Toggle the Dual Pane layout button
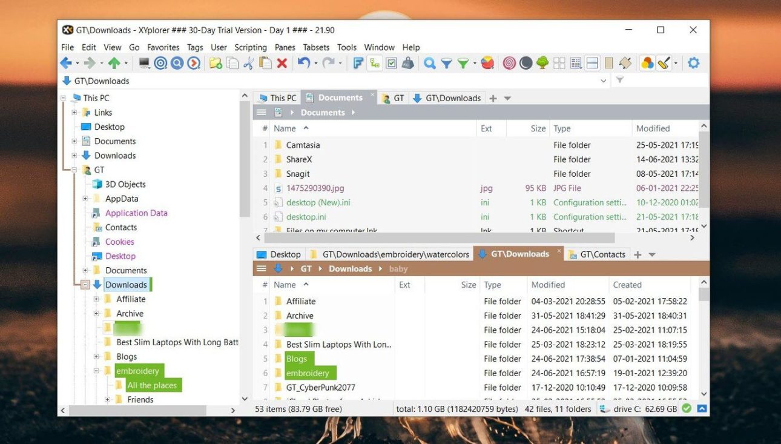The height and width of the screenshot is (444, 781). coord(592,63)
